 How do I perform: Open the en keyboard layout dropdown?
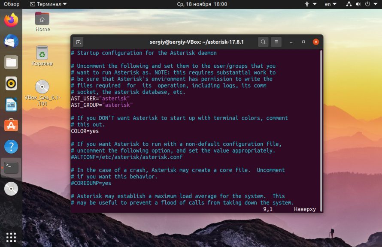pyautogui.click(x=330, y=4)
